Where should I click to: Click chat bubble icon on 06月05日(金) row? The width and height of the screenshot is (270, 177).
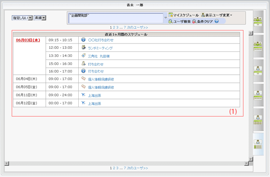point(84,86)
